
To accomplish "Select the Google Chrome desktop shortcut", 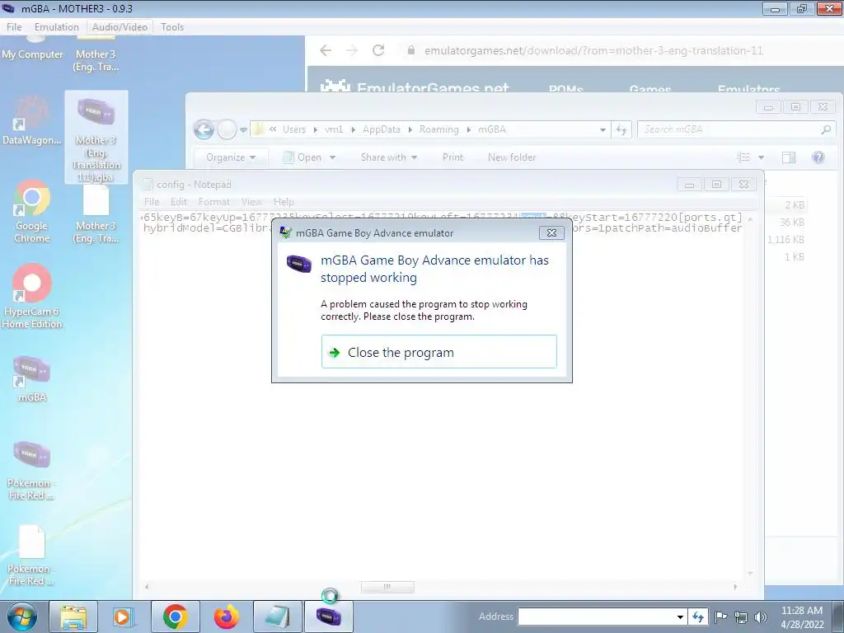I will (32, 212).
